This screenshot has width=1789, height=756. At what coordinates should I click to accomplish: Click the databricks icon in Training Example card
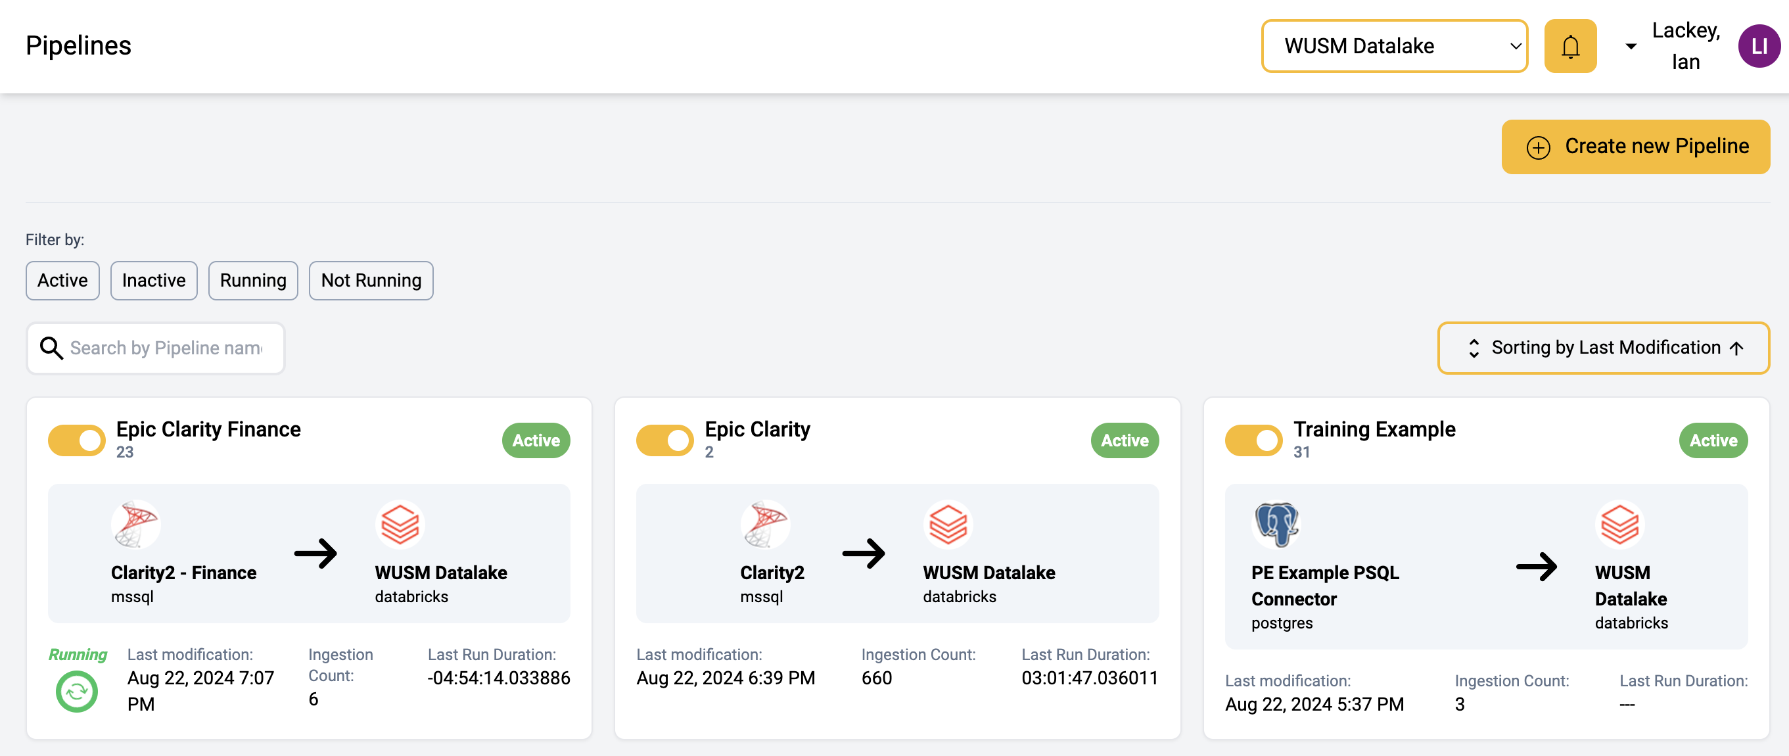pyautogui.click(x=1619, y=525)
